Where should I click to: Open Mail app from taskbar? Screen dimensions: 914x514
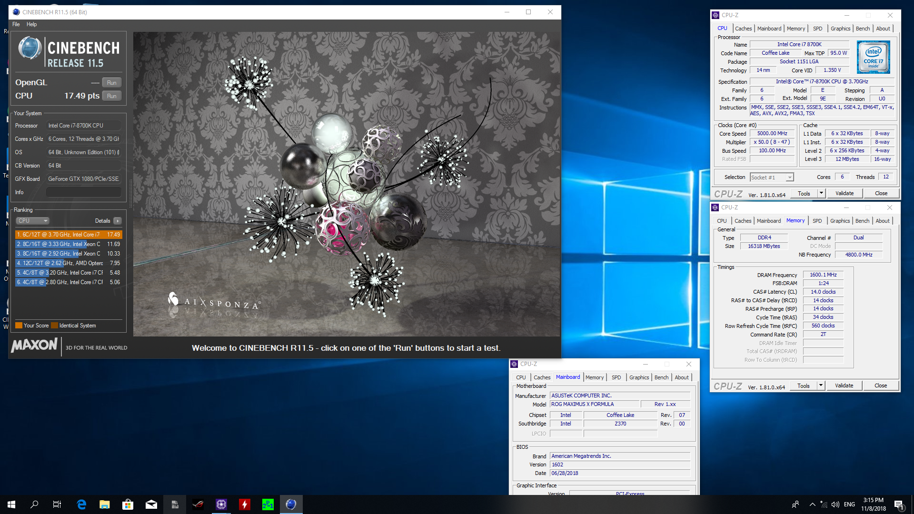pyautogui.click(x=151, y=504)
